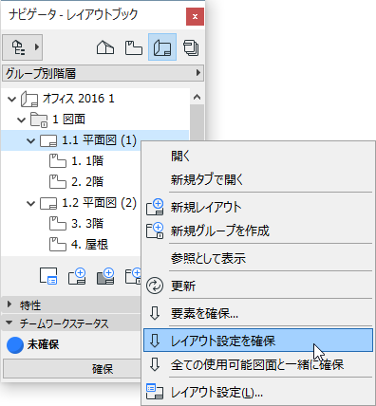Collapse the チームワークステータス section

[x=9, y=323]
